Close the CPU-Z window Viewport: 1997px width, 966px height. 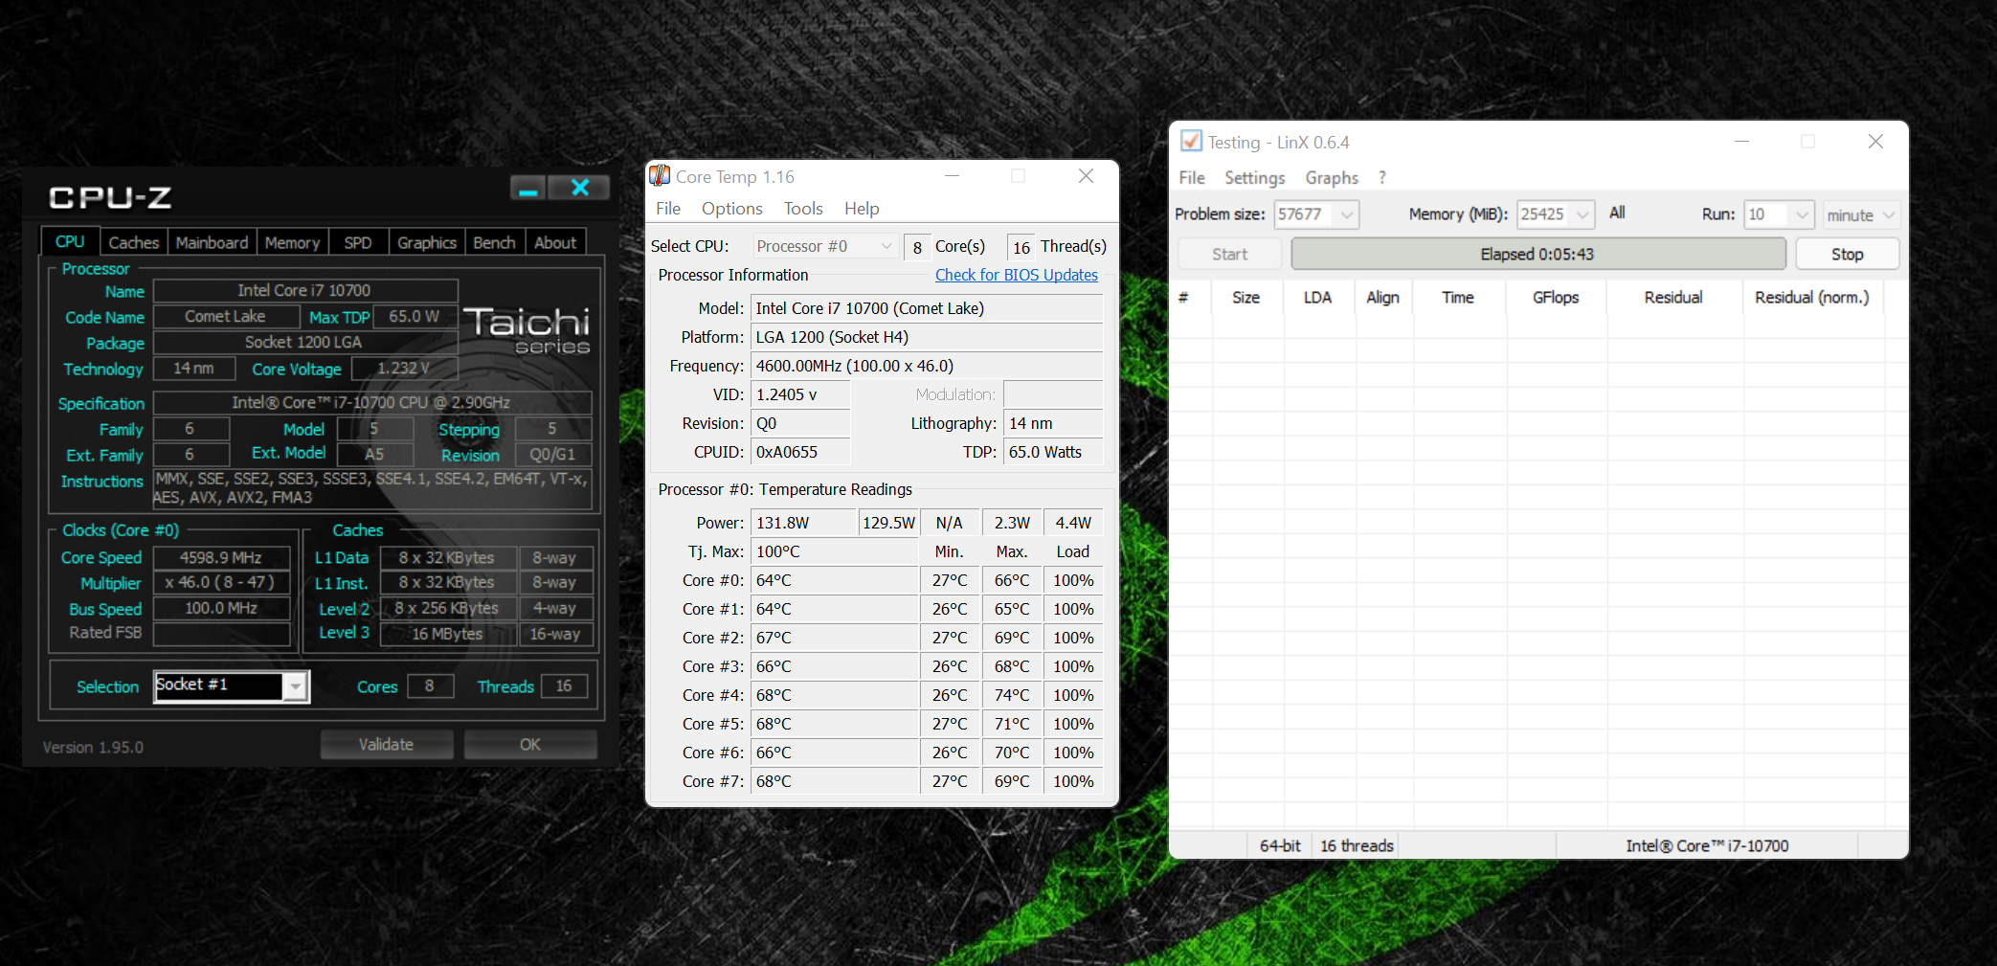tap(579, 188)
